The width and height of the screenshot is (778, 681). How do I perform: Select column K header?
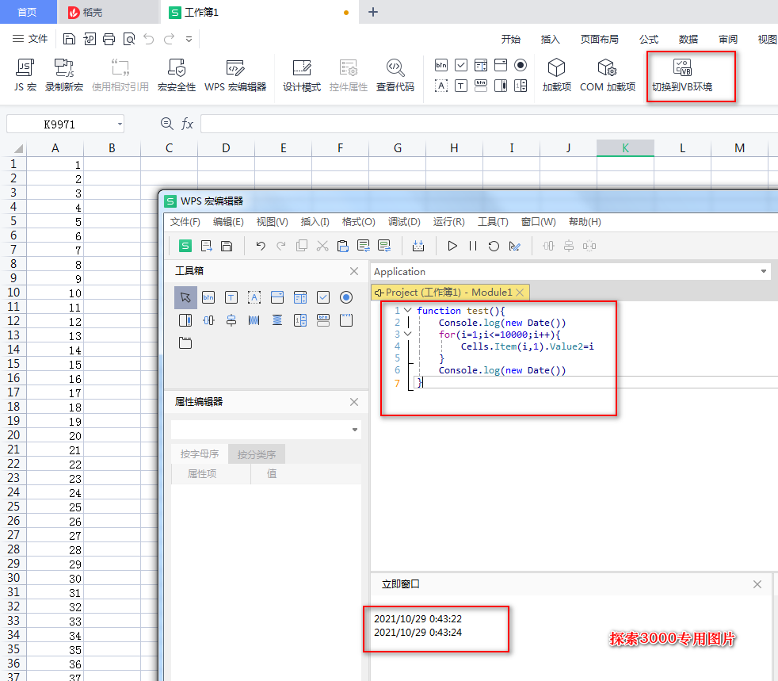point(625,148)
